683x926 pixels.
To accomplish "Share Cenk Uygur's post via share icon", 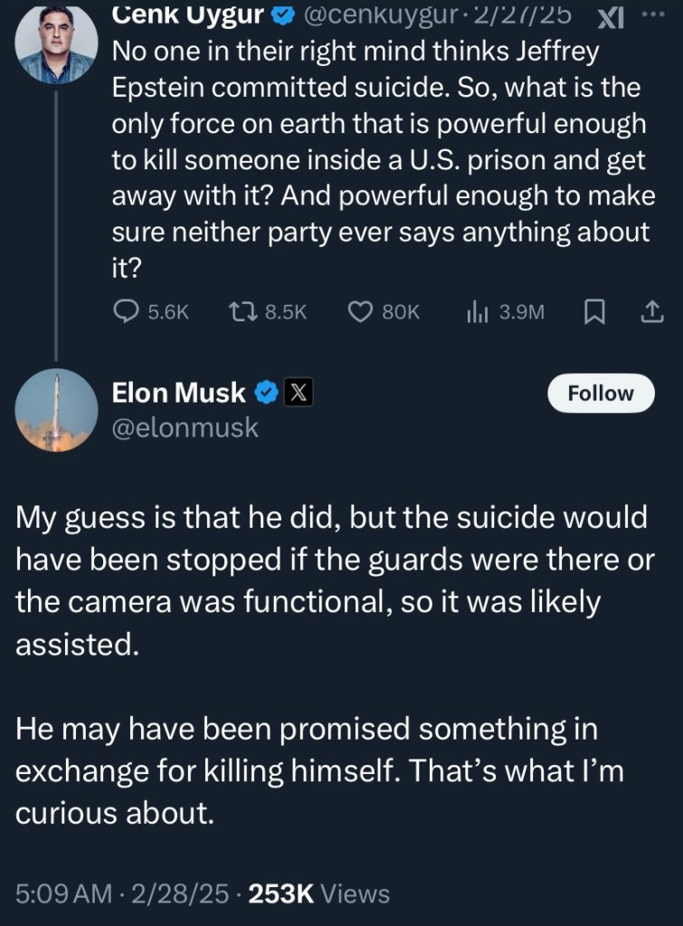I will tap(651, 312).
